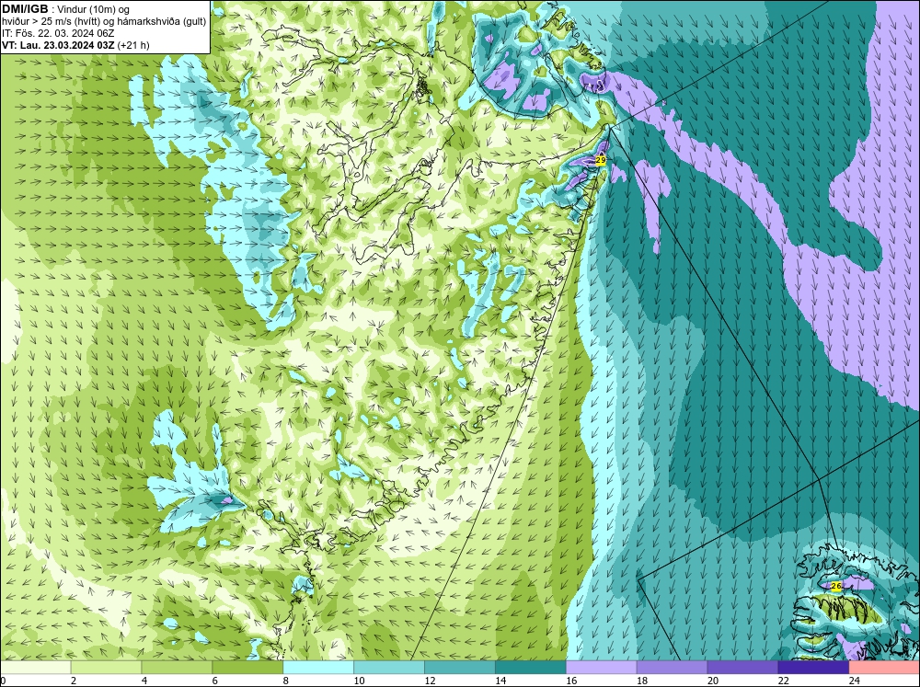Select the 4-6 m/s green legend swatch
Screen dimensions: 920x687
click(x=177, y=668)
